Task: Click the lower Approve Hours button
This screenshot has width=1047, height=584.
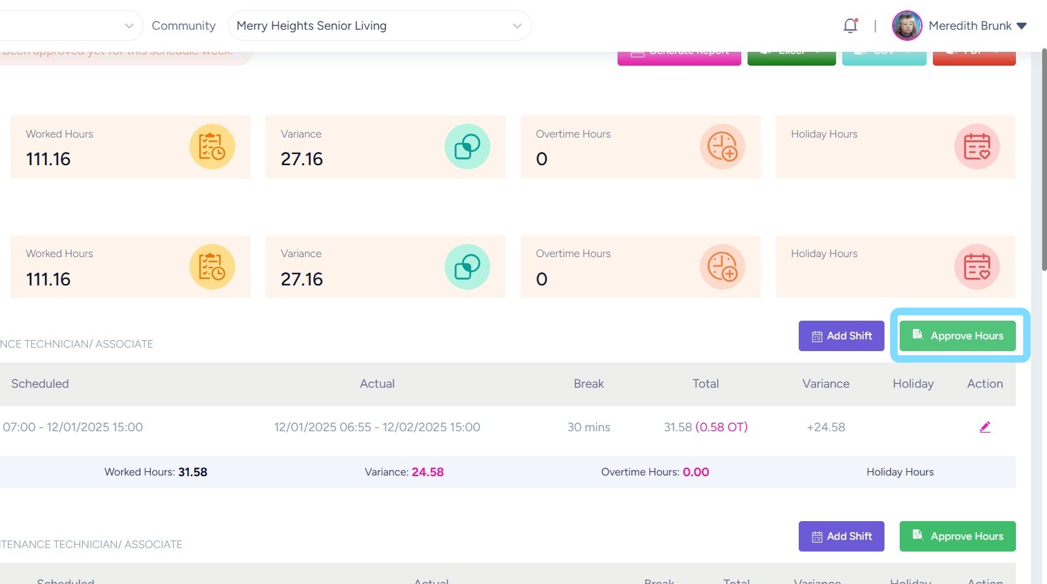Action: [957, 536]
